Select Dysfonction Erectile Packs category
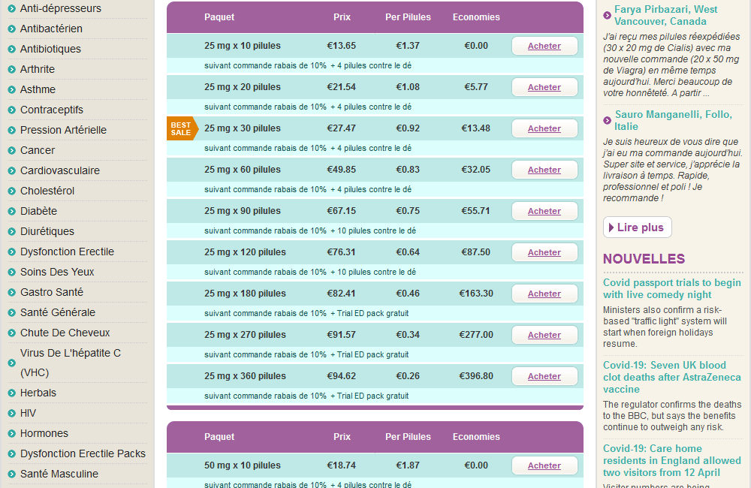 pyautogui.click(x=83, y=453)
